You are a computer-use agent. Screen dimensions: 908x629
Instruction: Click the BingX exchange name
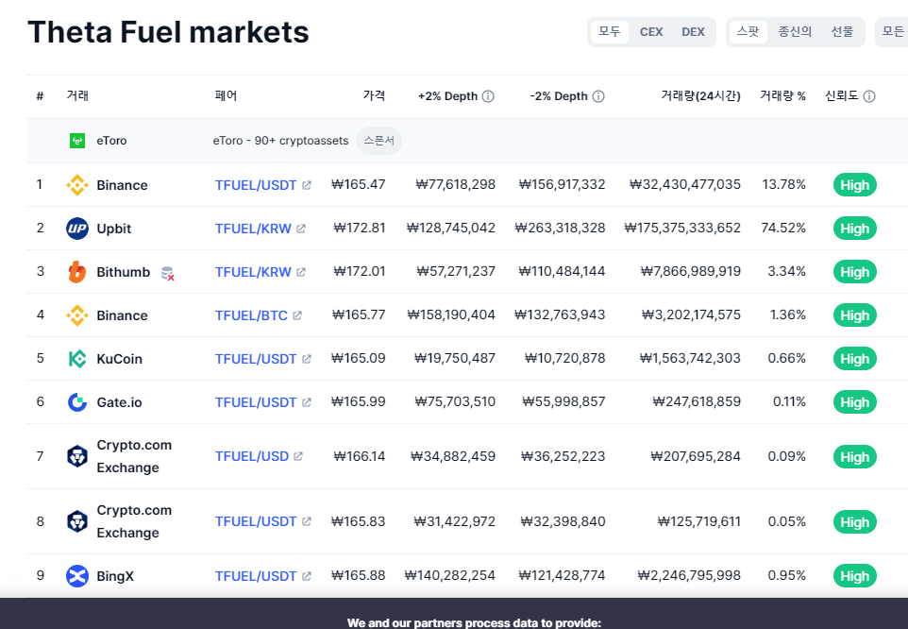(114, 576)
